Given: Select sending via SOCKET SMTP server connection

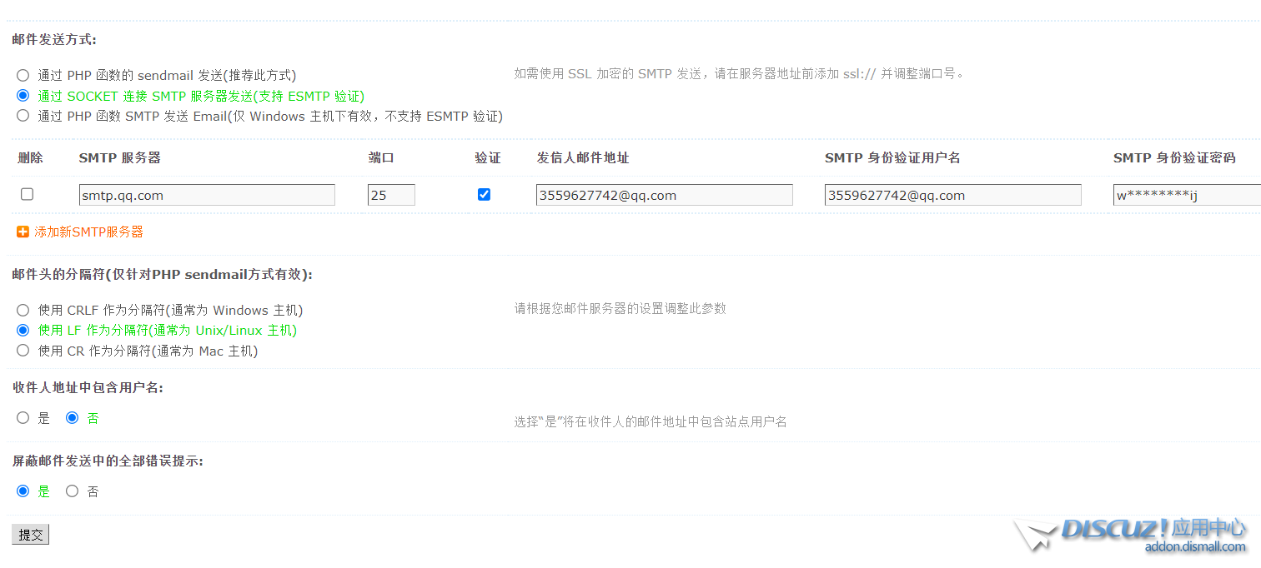Looking at the screenshot, I should coord(23,96).
